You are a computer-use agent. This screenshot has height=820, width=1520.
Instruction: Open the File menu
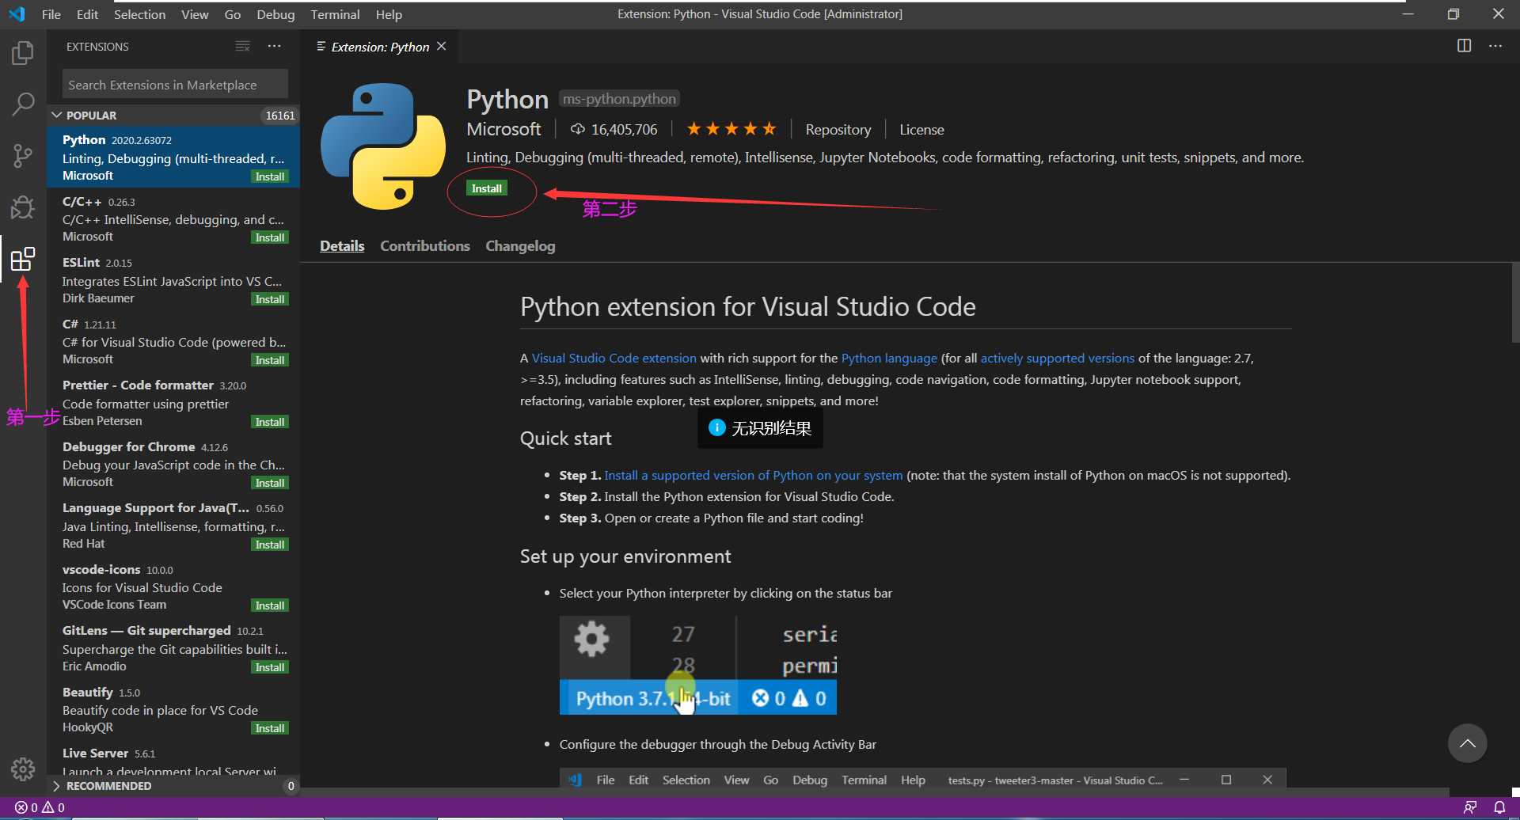[x=51, y=14]
